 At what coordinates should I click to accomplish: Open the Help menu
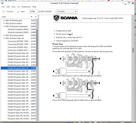[x=34, y=7]
